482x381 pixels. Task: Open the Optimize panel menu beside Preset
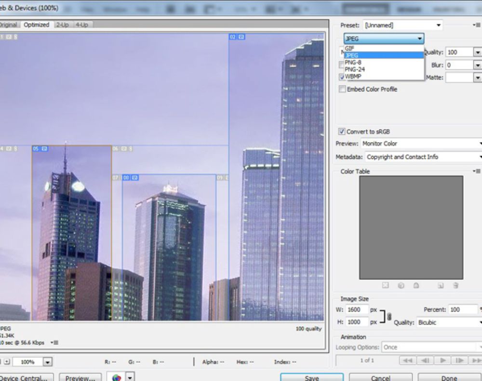tap(477, 25)
